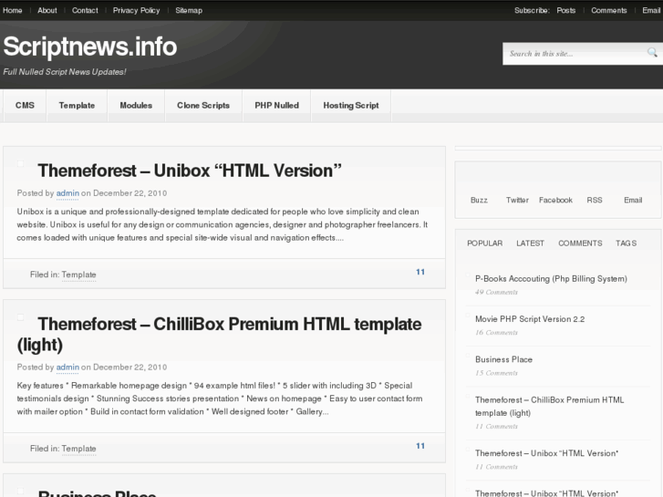
Task: Open the Sitemap link
Action: tap(189, 11)
